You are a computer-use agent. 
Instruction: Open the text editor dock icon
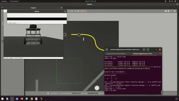tap(36, 99)
